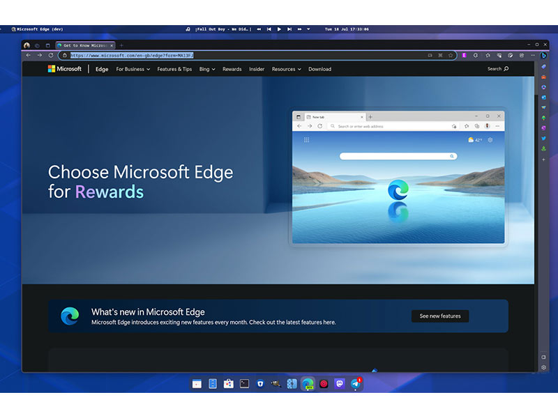Open new tab with plus button

121,45
